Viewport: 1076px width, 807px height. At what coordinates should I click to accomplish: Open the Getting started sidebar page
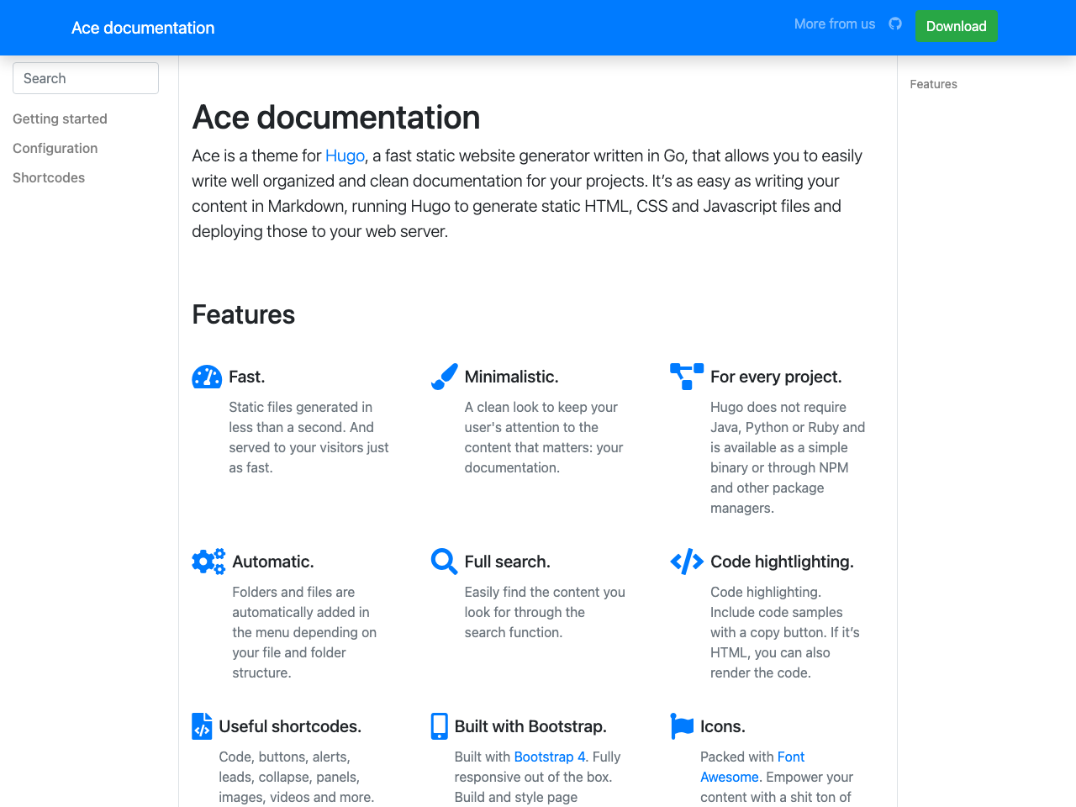[60, 119]
